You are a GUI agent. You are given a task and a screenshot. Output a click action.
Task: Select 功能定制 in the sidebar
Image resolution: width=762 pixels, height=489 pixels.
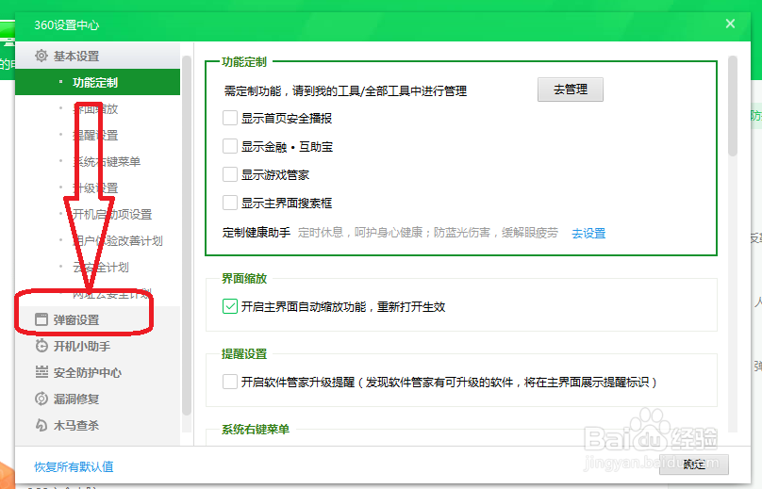[x=98, y=82]
